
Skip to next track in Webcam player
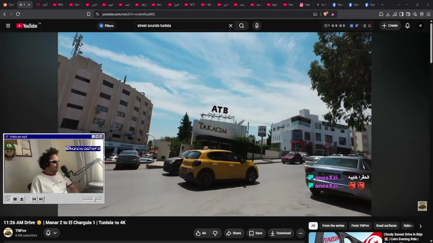tap(41, 199)
